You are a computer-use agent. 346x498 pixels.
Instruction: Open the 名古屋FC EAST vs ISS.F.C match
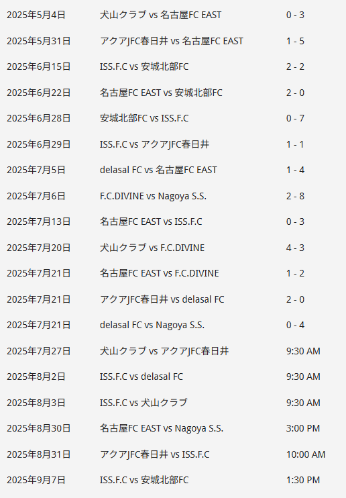pyautogui.click(x=151, y=221)
